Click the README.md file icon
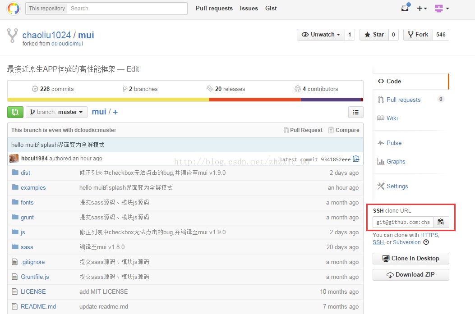The image size is (475, 314). [14, 306]
